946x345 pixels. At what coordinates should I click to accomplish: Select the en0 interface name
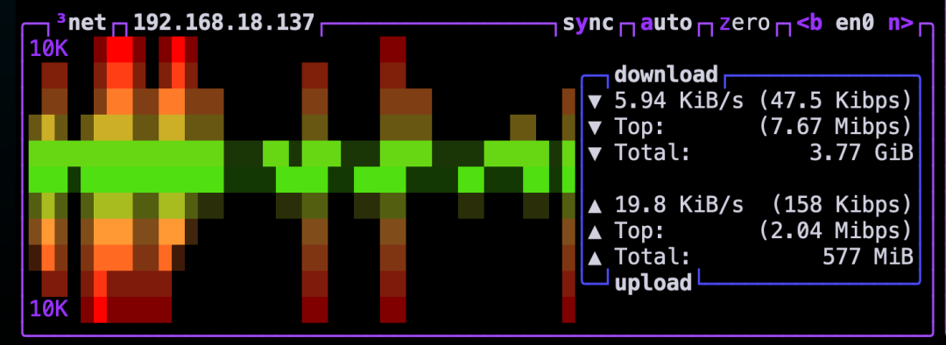[x=854, y=24]
